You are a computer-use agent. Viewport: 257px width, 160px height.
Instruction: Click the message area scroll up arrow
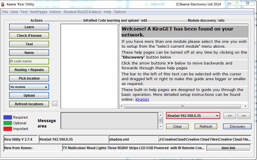click(161, 115)
